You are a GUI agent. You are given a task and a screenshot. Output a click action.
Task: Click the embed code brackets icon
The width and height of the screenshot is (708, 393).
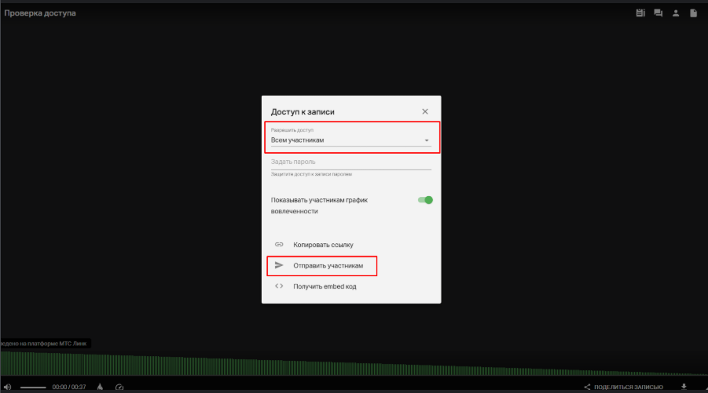pos(279,286)
